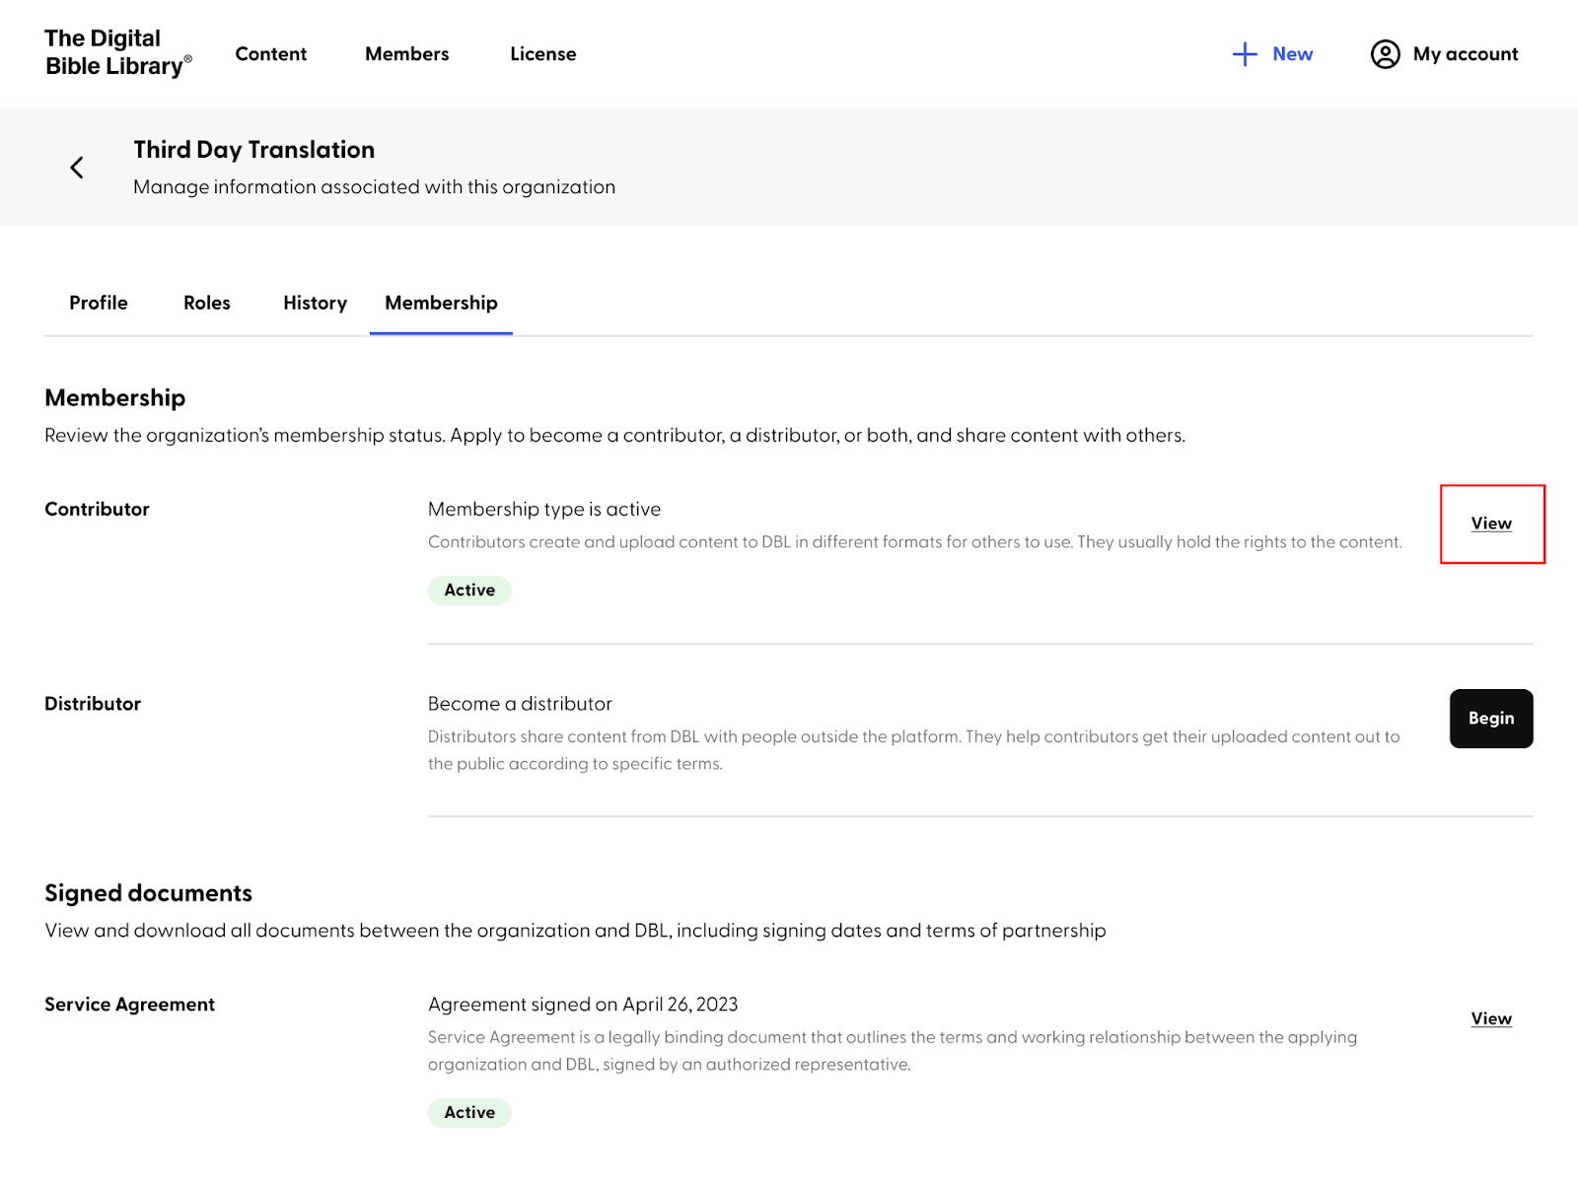Click the Third Day Translation heading
The width and height of the screenshot is (1578, 1185).
point(254,150)
